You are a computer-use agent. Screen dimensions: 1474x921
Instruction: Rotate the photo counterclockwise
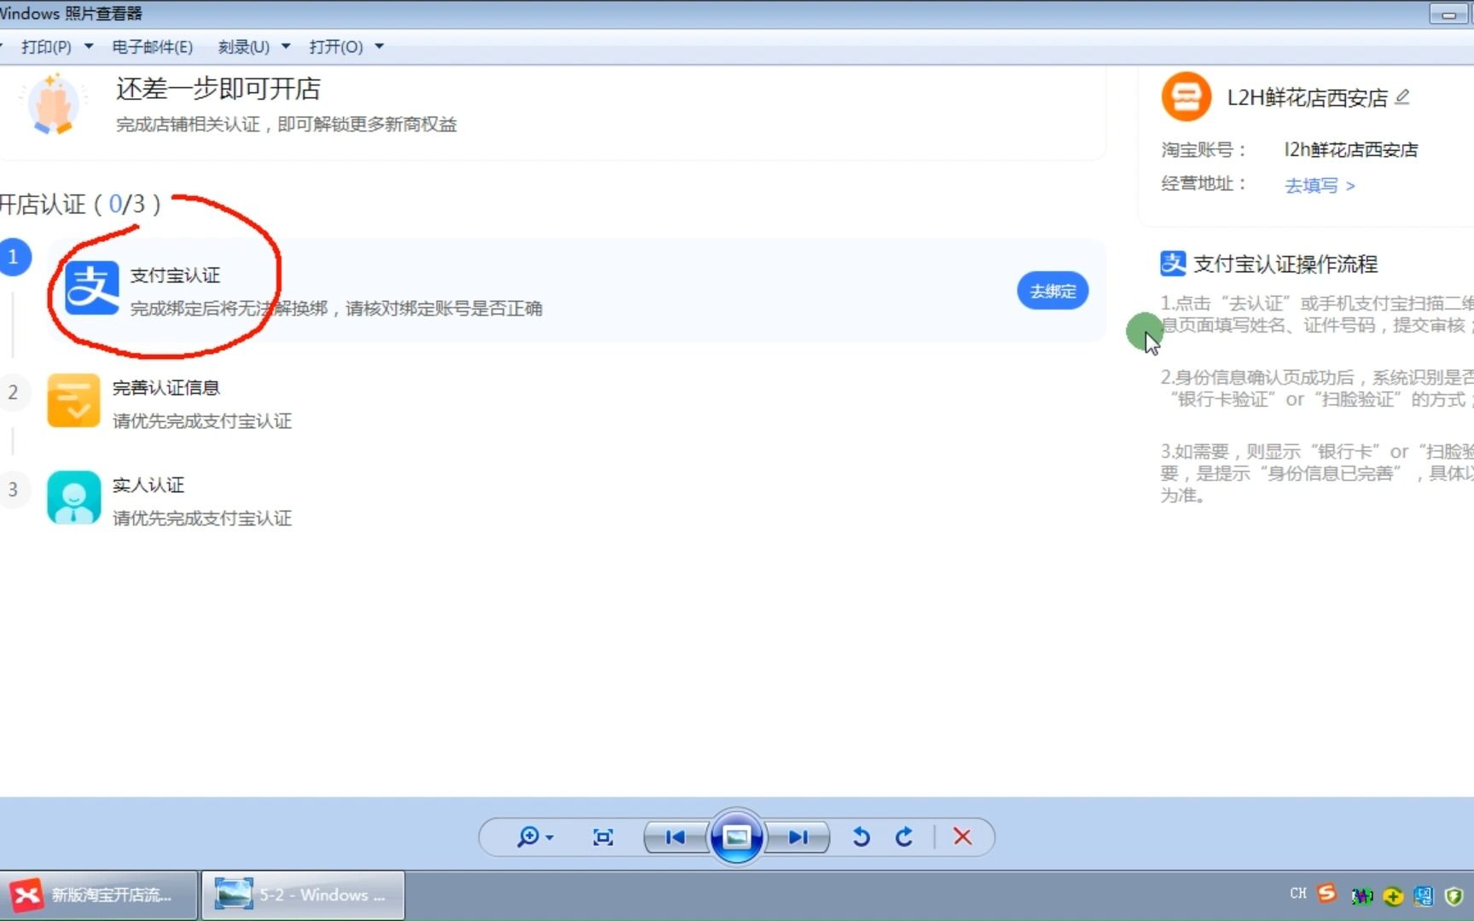click(x=861, y=837)
